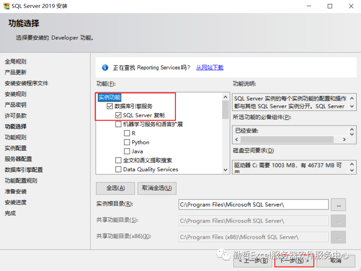Click the 已经安装: text entry
The height and width of the screenshot is (271, 361).
click(x=246, y=131)
